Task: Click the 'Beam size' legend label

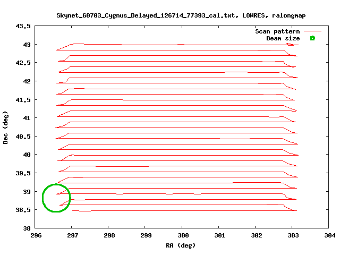Action: coord(283,38)
